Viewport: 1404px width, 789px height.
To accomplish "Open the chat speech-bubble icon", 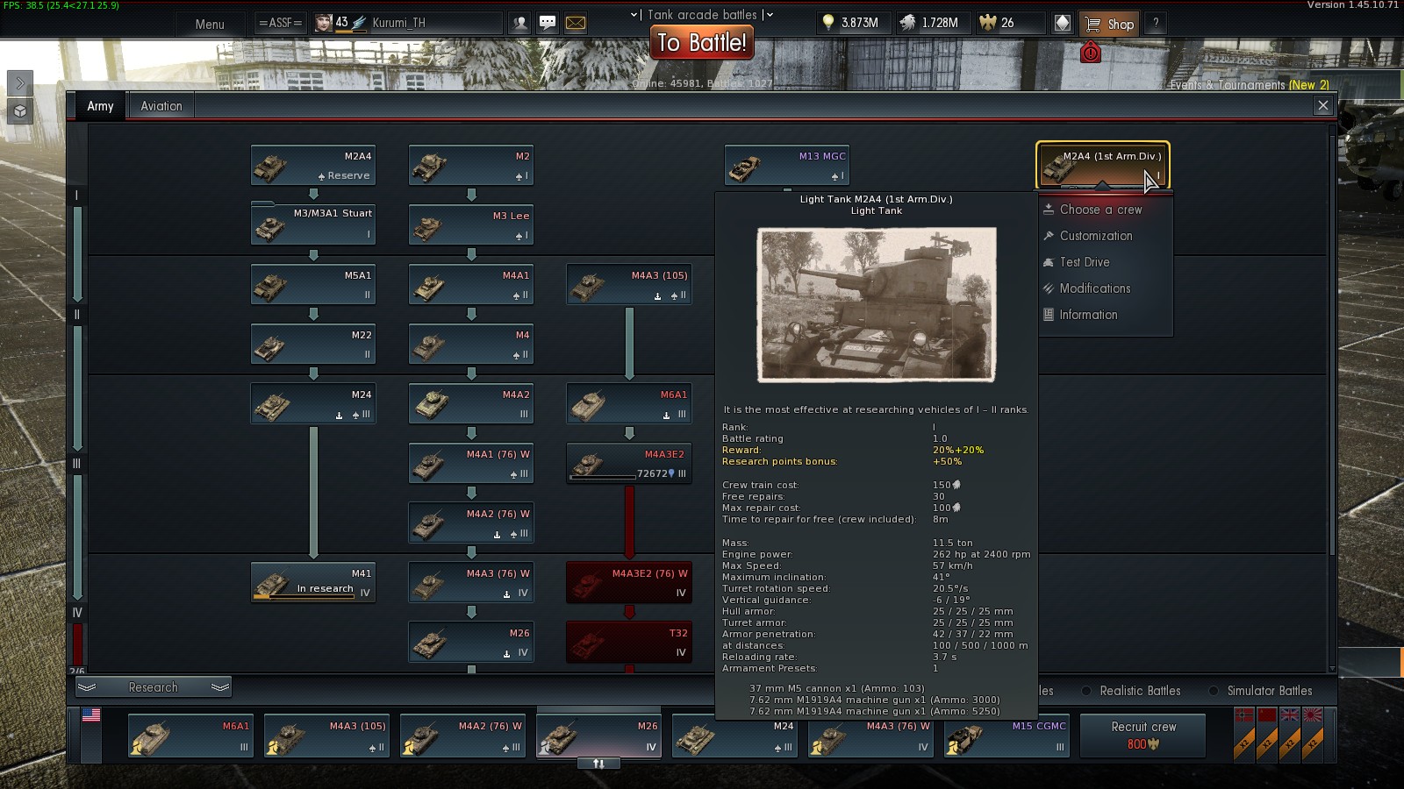I will point(548,24).
